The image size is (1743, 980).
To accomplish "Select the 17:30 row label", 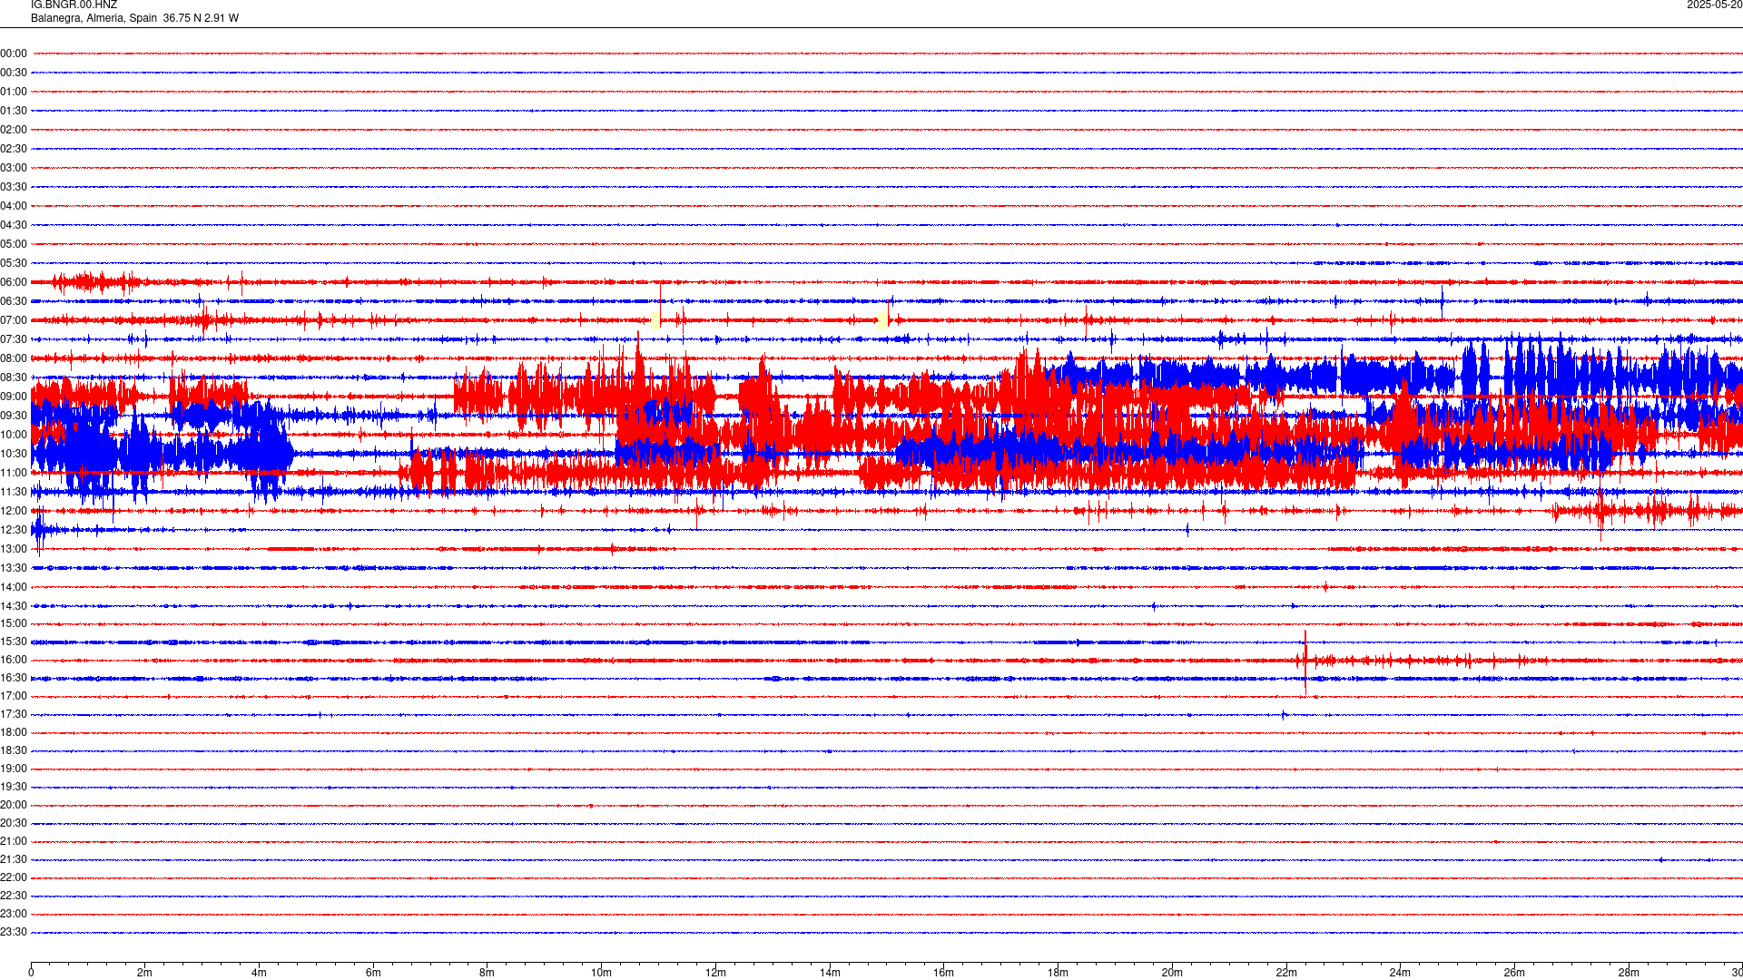I will point(14,714).
